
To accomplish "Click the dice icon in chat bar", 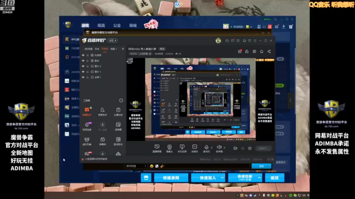I will pos(157,166).
